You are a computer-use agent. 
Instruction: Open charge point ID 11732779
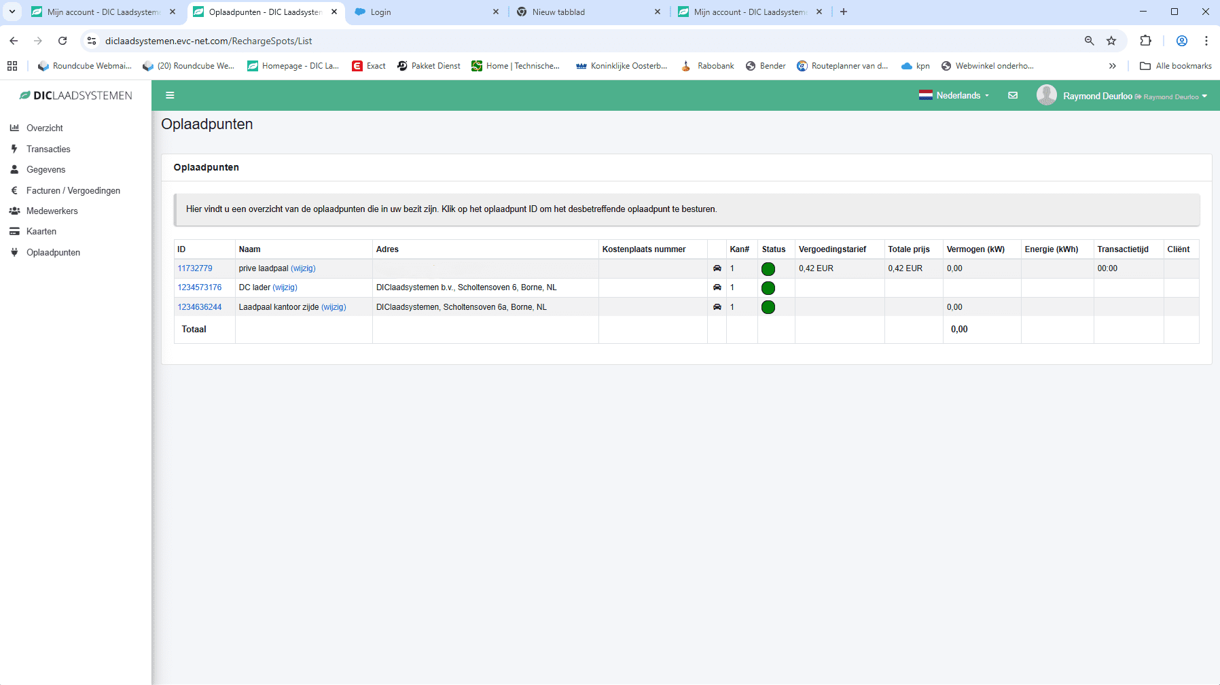195,268
